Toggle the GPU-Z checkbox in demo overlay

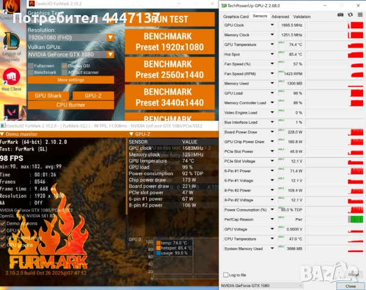point(3,231)
